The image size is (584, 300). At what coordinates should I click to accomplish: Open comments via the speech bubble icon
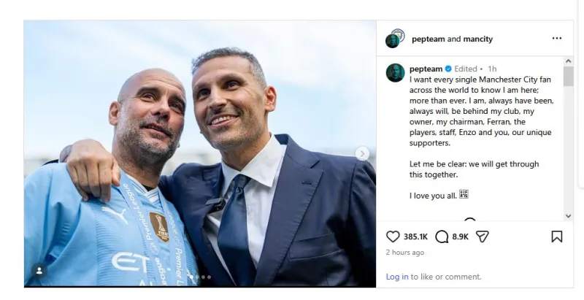(442, 236)
